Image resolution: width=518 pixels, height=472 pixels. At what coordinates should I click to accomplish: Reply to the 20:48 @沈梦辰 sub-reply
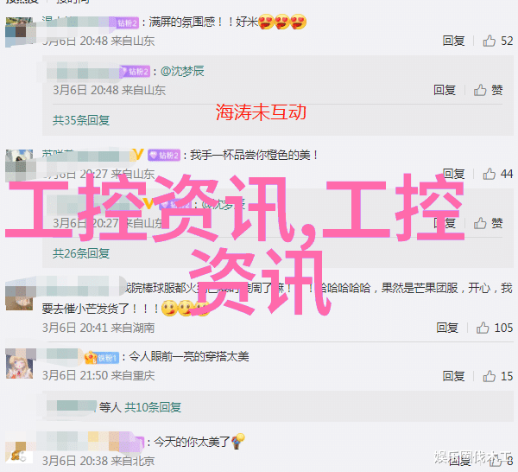tap(445, 90)
